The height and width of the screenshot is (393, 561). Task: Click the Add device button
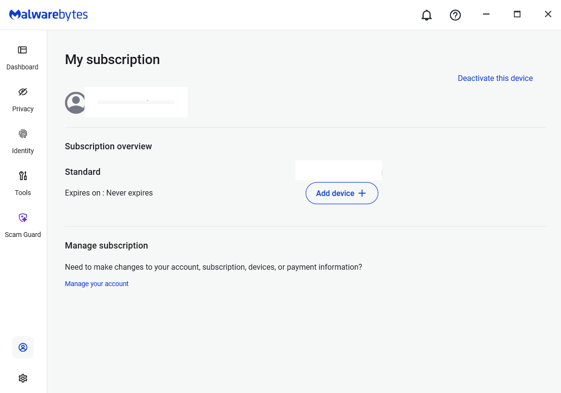pos(342,193)
